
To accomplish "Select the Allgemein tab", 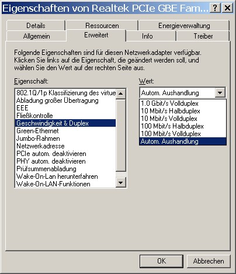I will coord(36,36).
